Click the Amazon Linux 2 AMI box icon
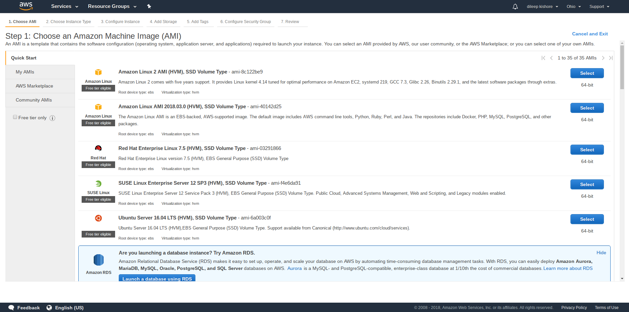 click(x=98, y=72)
